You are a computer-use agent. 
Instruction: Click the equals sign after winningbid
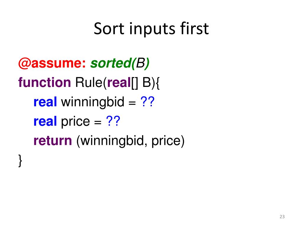[x=132, y=102]
